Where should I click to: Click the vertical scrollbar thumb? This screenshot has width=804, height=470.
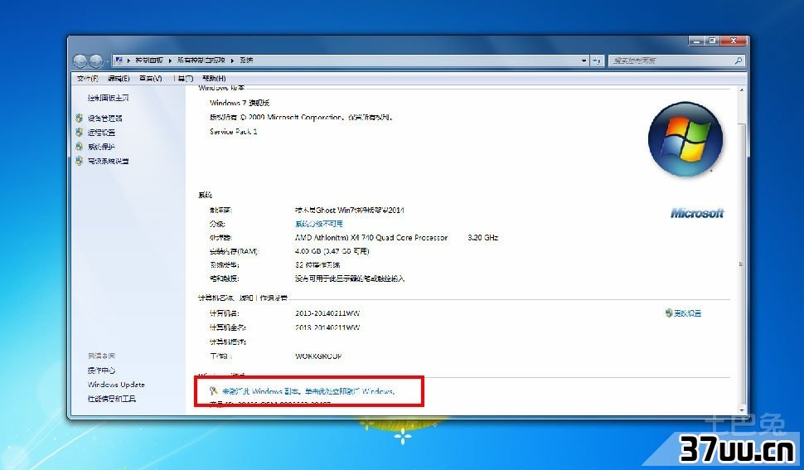(x=742, y=264)
